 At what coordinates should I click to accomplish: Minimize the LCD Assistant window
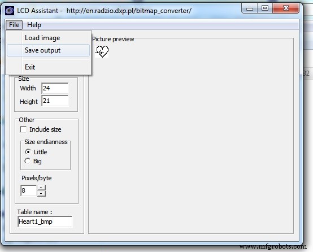click(x=250, y=8)
